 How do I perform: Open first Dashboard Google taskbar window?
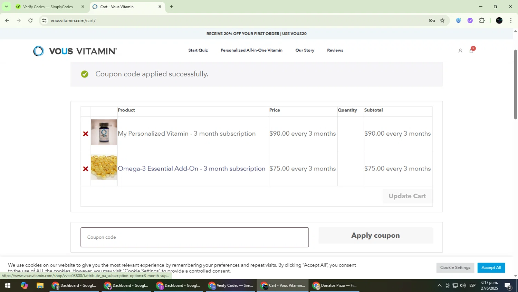74,286
